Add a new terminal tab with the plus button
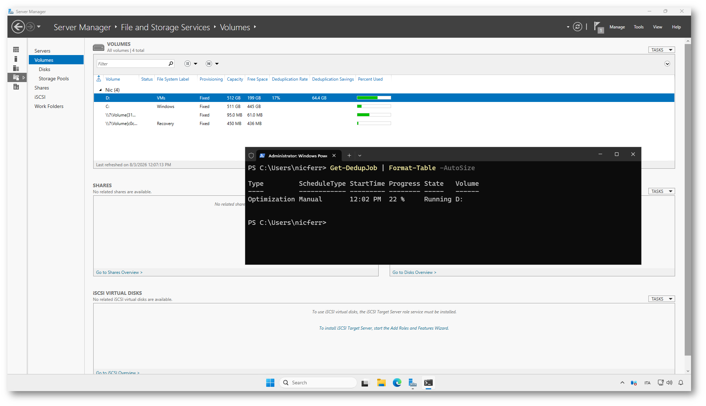 [x=349, y=156]
